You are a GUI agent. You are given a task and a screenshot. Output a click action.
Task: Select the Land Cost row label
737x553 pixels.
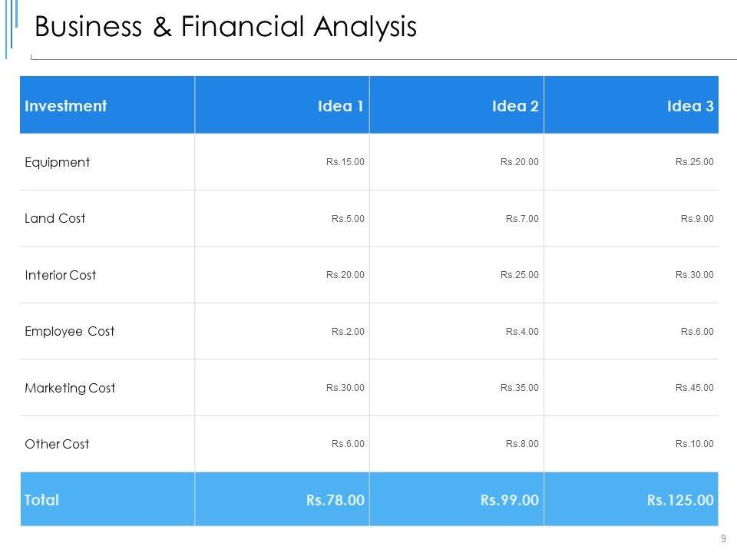coord(55,218)
